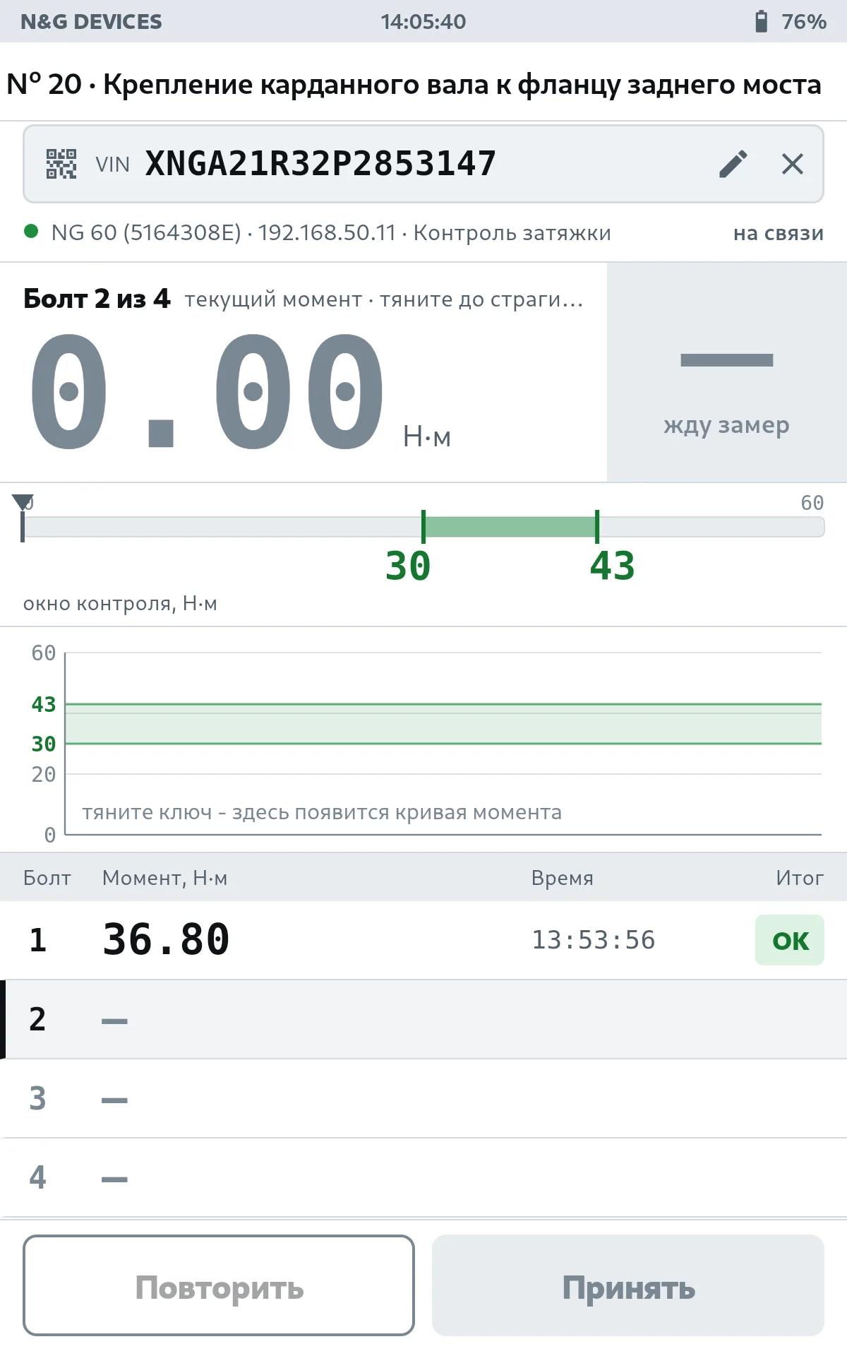Image resolution: width=847 pixels, height=1356 pixels.
Task: Tap the torque curve chart placeholder text
Action: pos(322,812)
